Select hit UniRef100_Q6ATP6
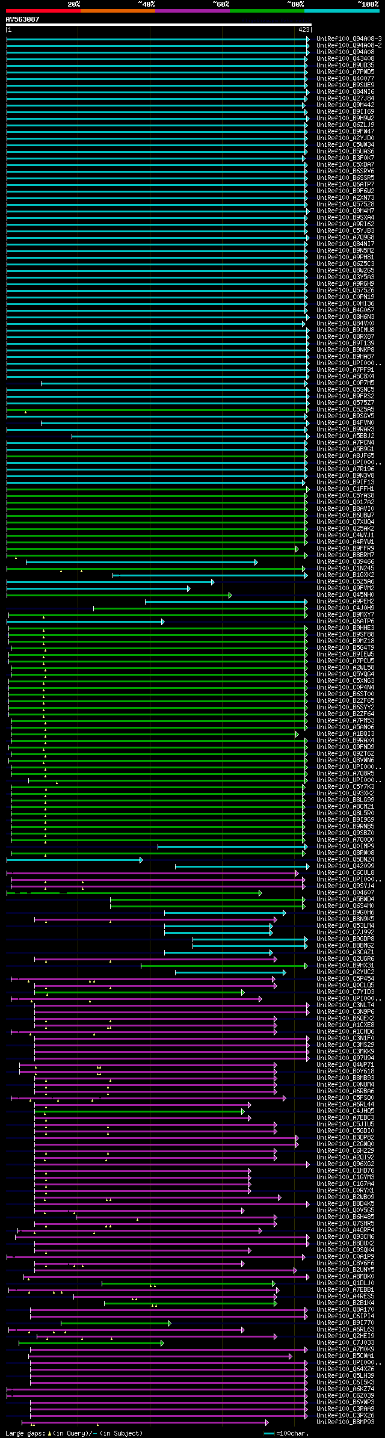The height and width of the screenshot is (1438, 385). click(x=345, y=622)
